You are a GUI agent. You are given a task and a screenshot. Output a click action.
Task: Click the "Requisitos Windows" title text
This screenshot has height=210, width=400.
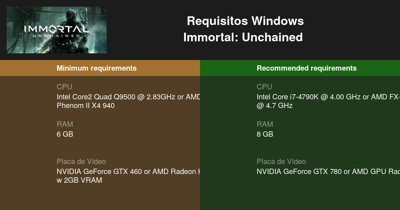(x=245, y=21)
